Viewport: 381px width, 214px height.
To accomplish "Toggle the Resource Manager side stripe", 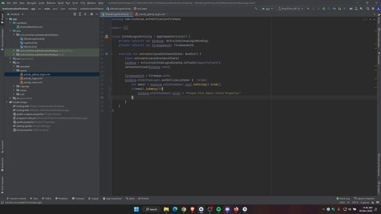I will coord(2,39).
